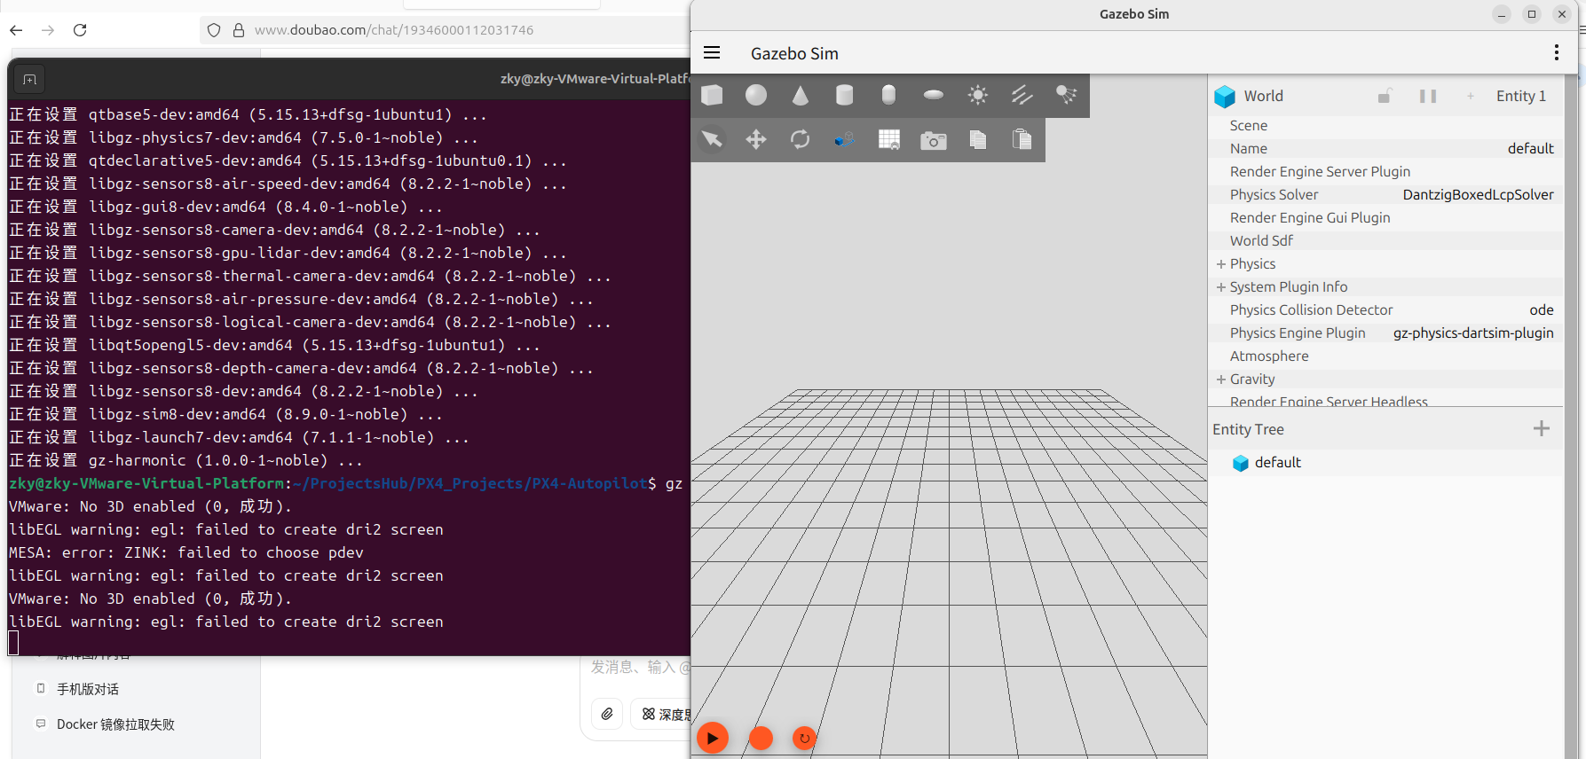Pause the component inspector updates

(x=1428, y=96)
